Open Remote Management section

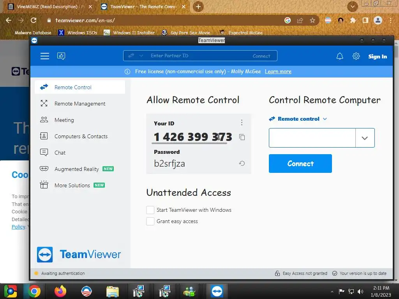[x=80, y=104]
